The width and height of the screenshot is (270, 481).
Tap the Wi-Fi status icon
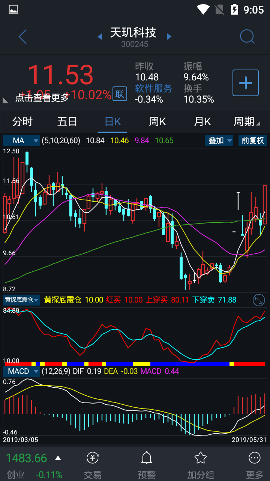pos(203,9)
